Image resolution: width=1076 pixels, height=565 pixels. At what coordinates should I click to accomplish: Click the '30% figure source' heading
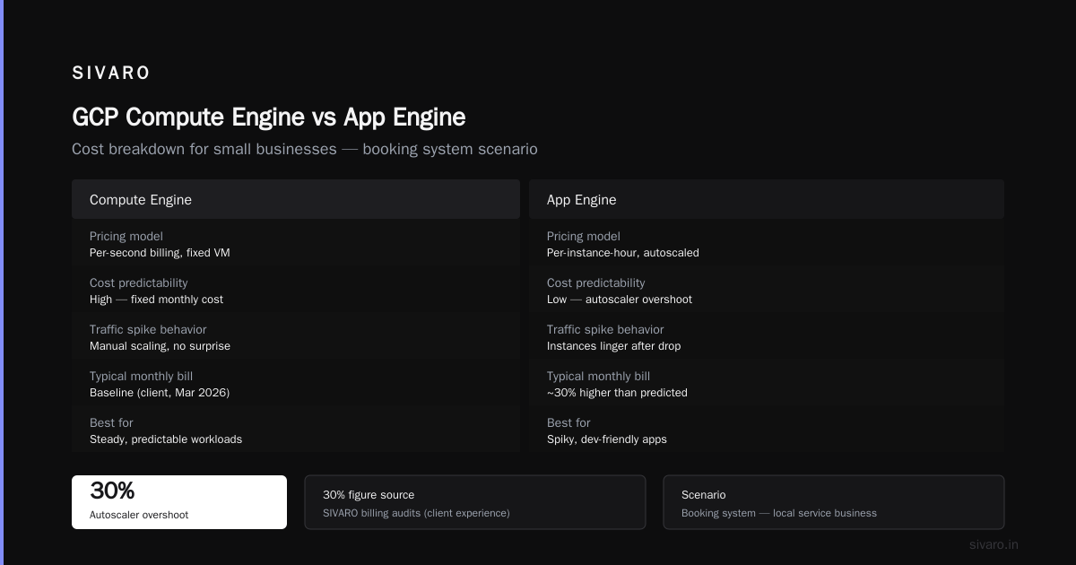pos(369,495)
